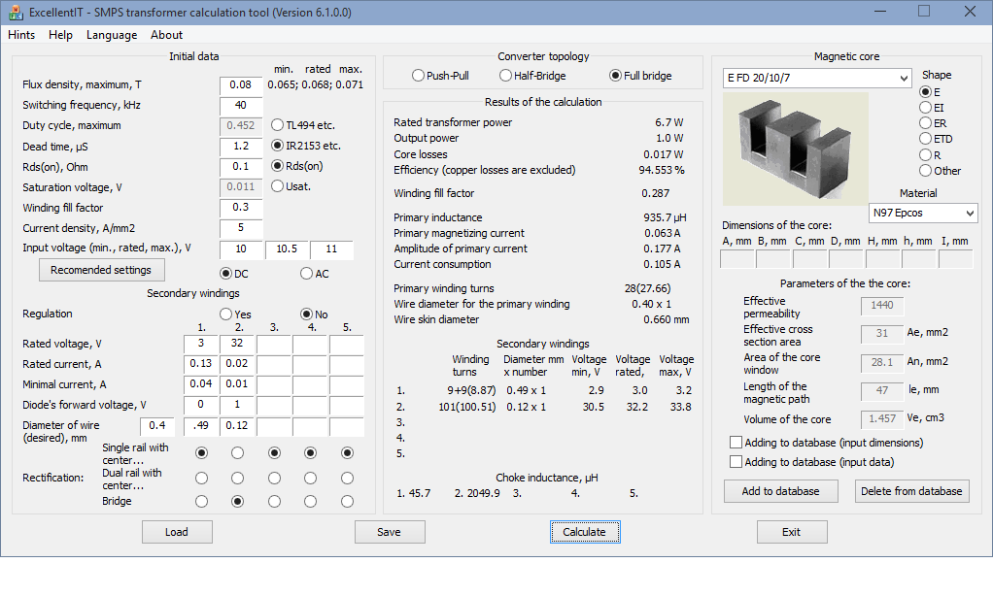Image resolution: width=993 pixels, height=596 pixels.
Task: Click Add to database button
Action: coord(780,491)
